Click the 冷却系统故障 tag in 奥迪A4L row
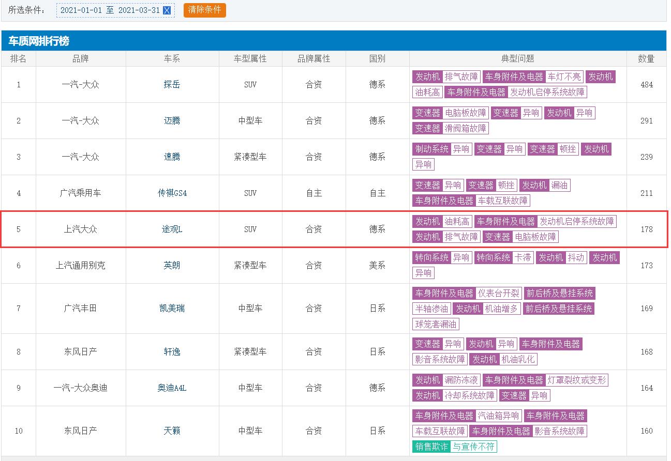The width and height of the screenshot is (671, 461). 470,396
